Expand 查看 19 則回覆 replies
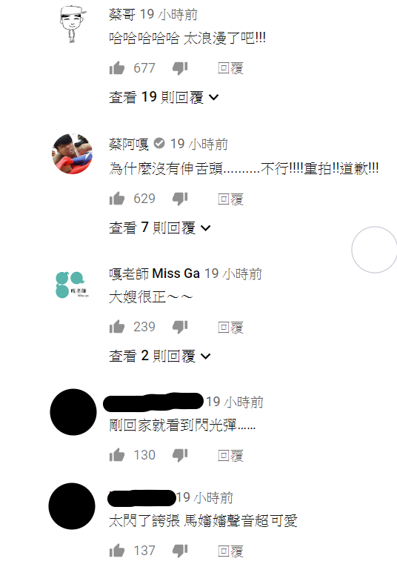This screenshot has height=567, width=397. 164,97
